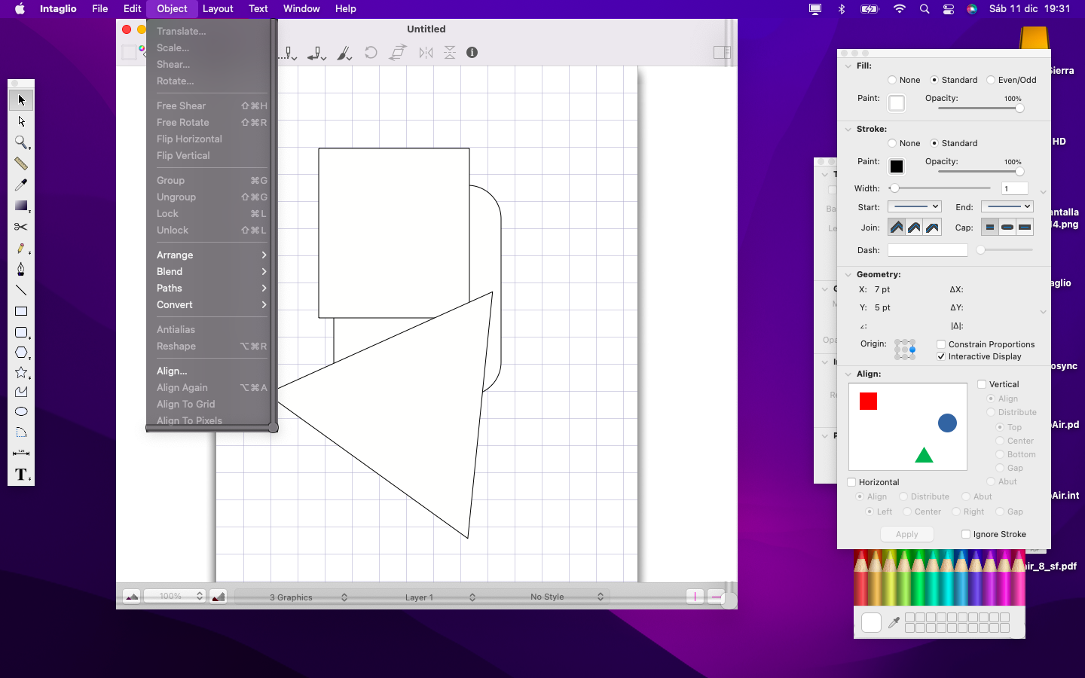
Task: Select the Eyedropper tool in the toolbox
Action: click(x=21, y=185)
